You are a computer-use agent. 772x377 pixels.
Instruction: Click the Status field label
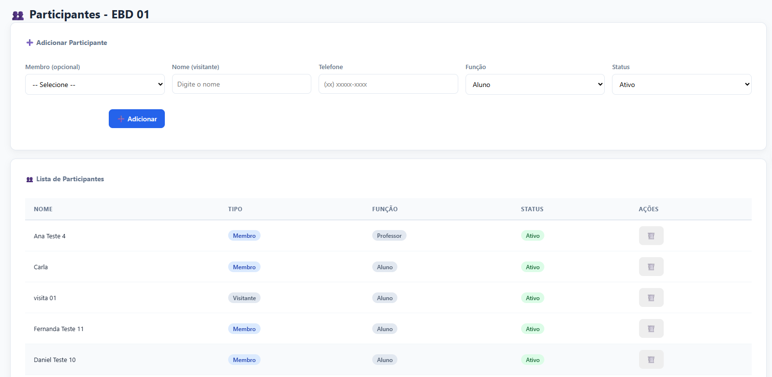pos(621,67)
